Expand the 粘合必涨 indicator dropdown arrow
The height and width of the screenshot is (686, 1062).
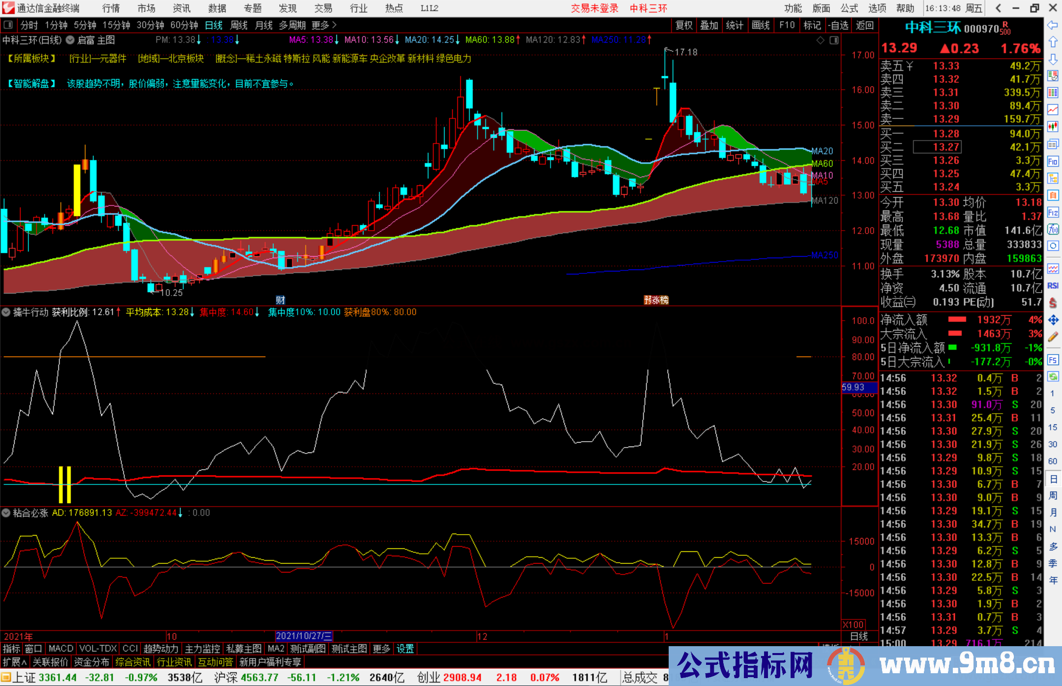[x=6, y=513]
